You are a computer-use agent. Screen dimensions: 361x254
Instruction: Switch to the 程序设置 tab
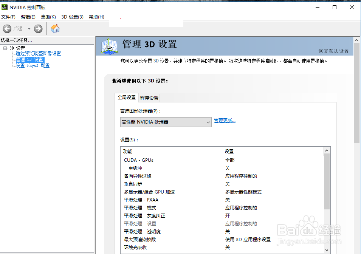pyautogui.click(x=149, y=98)
